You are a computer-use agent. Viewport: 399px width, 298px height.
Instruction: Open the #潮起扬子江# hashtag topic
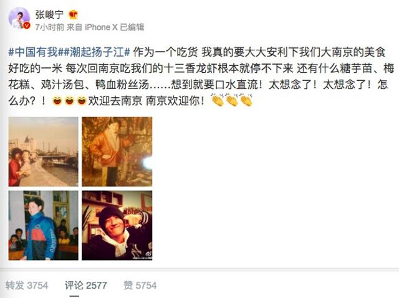tap(94, 52)
